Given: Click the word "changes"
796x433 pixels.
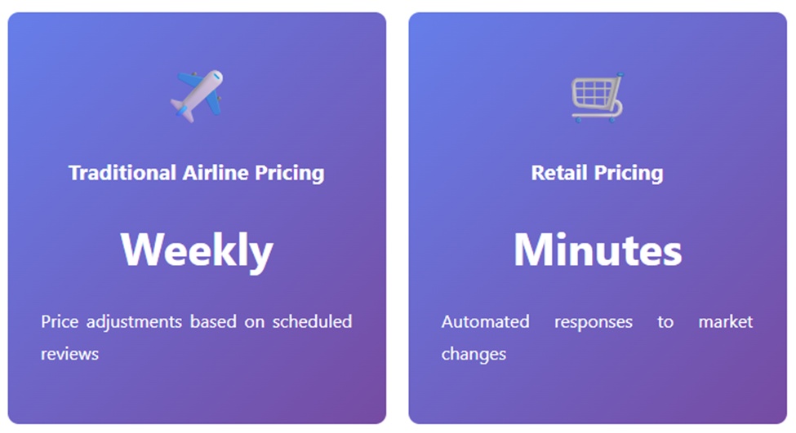Looking at the screenshot, I should (x=474, y=355).
